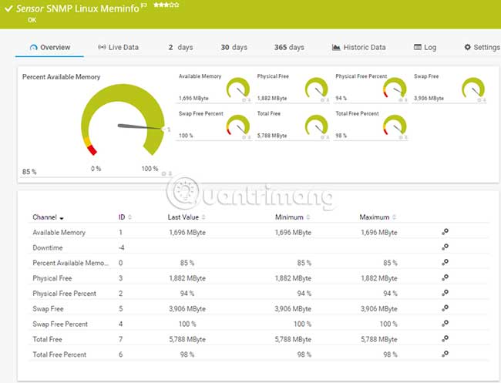Switch to the Live Data tab

(118, 47)
